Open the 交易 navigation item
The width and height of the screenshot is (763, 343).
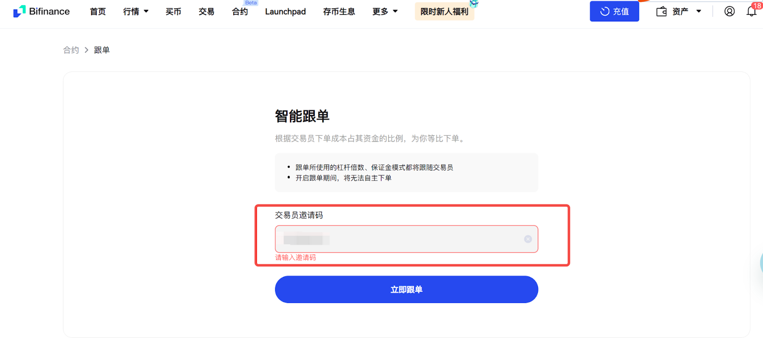206,11
